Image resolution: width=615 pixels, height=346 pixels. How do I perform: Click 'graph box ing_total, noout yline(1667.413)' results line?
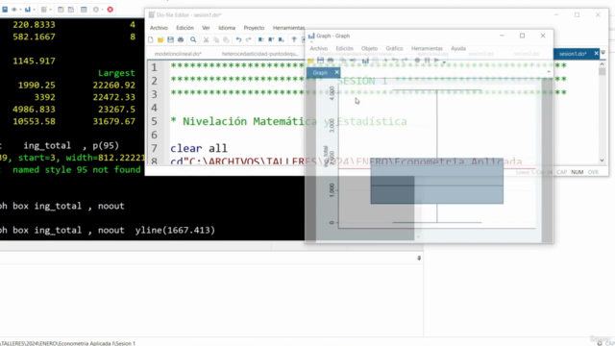pos(108,230)
